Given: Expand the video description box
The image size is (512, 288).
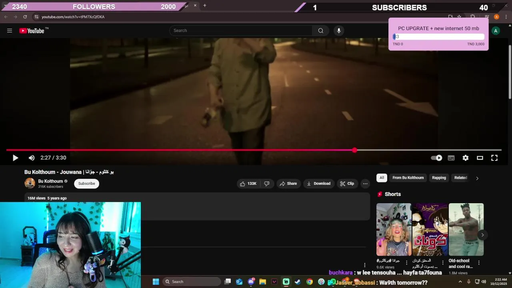Looking at the screenshot, I should click(197, 207).
